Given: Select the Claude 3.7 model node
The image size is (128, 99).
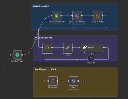Looking at the screenshot, I should (91, 58).
